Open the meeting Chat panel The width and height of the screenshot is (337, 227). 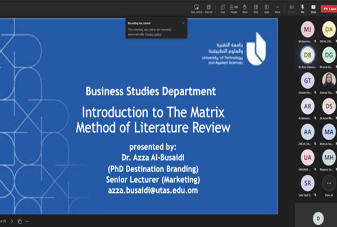click(x=223, y=8)
